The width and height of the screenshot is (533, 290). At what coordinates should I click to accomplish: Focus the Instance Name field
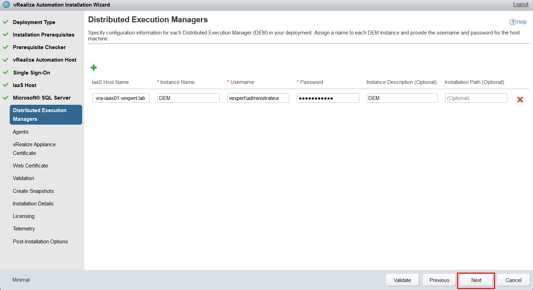[x=188, y=98]
